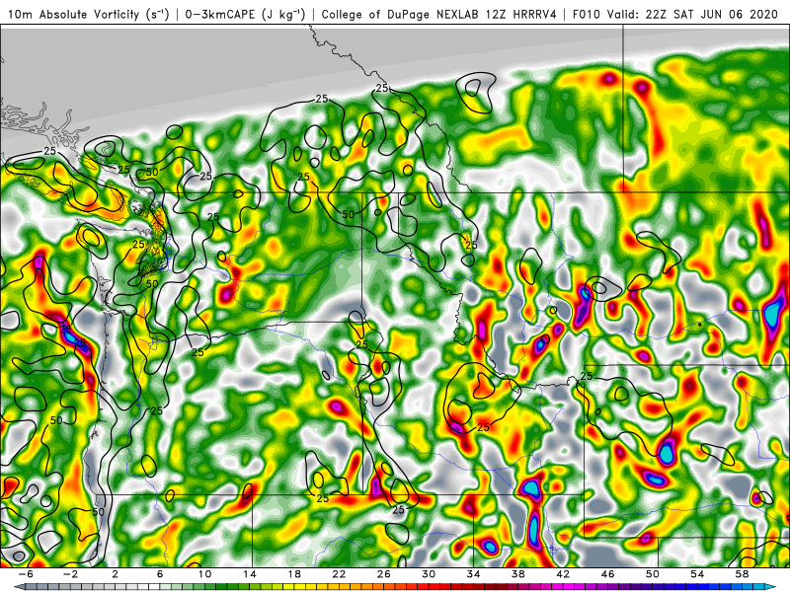Click the 30 label on the color scale

tap(429, 574)
